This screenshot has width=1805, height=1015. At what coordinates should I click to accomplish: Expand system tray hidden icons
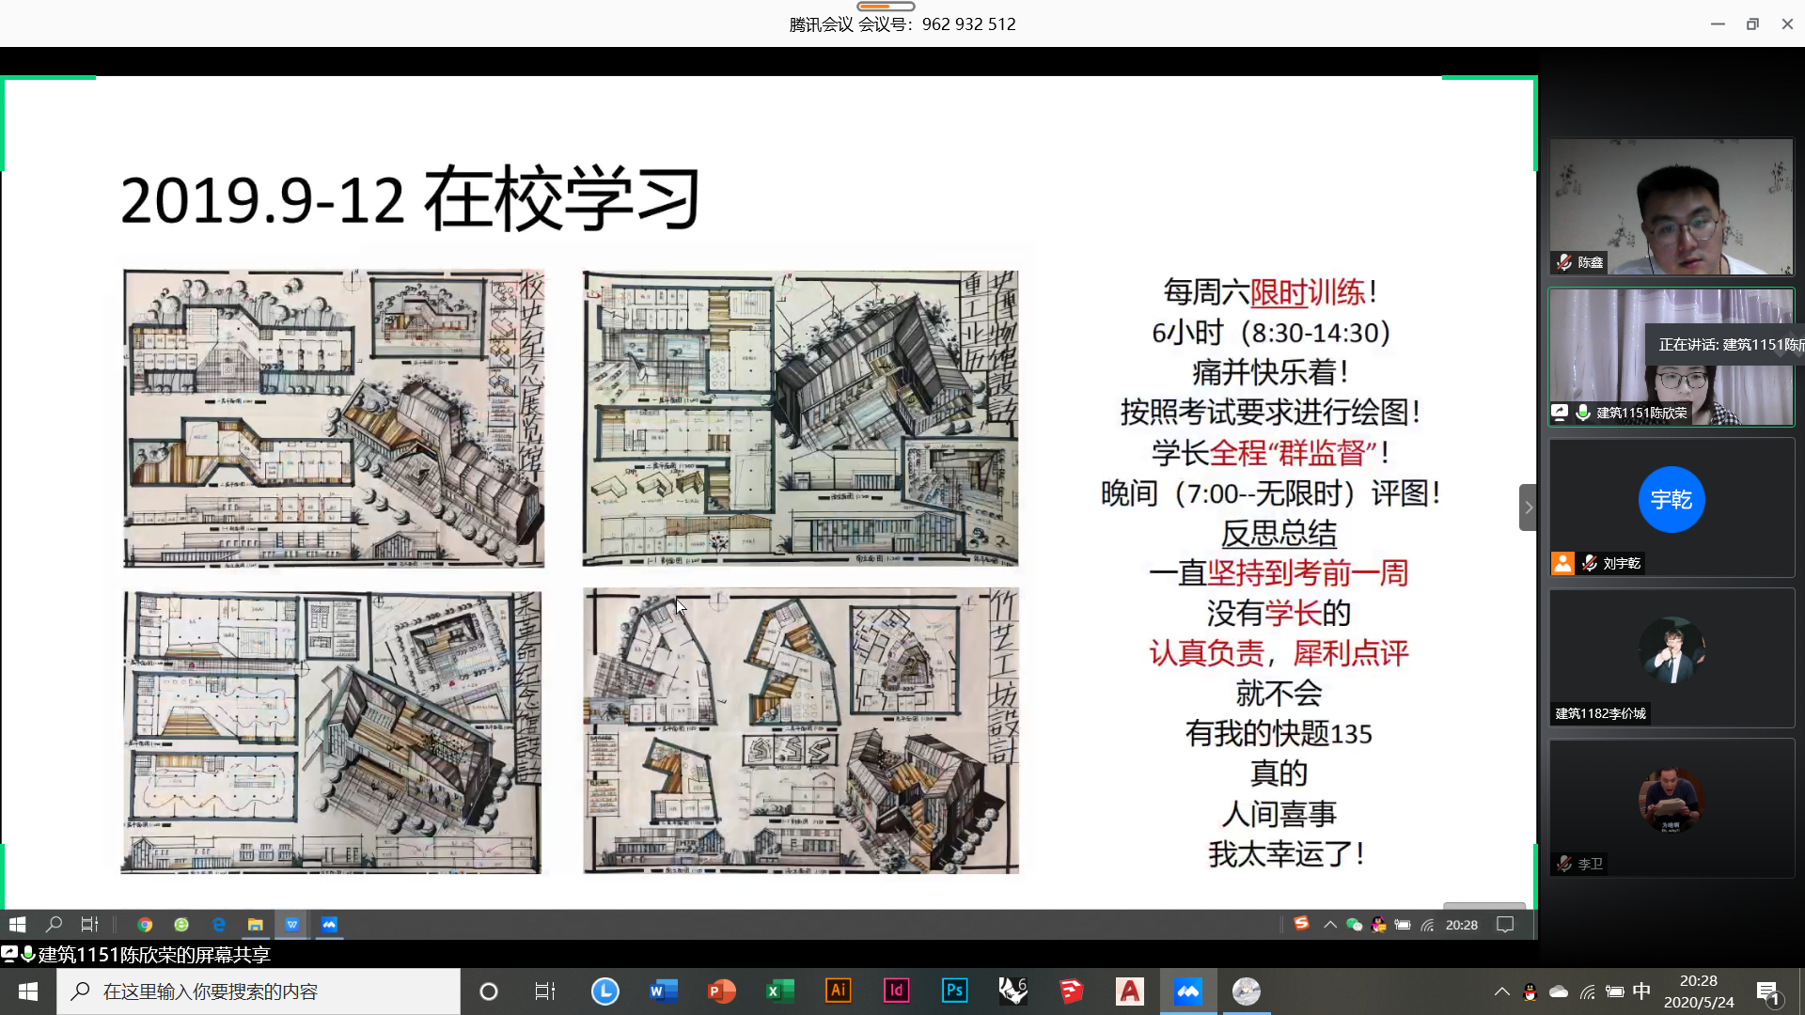tap(1501, 992)
